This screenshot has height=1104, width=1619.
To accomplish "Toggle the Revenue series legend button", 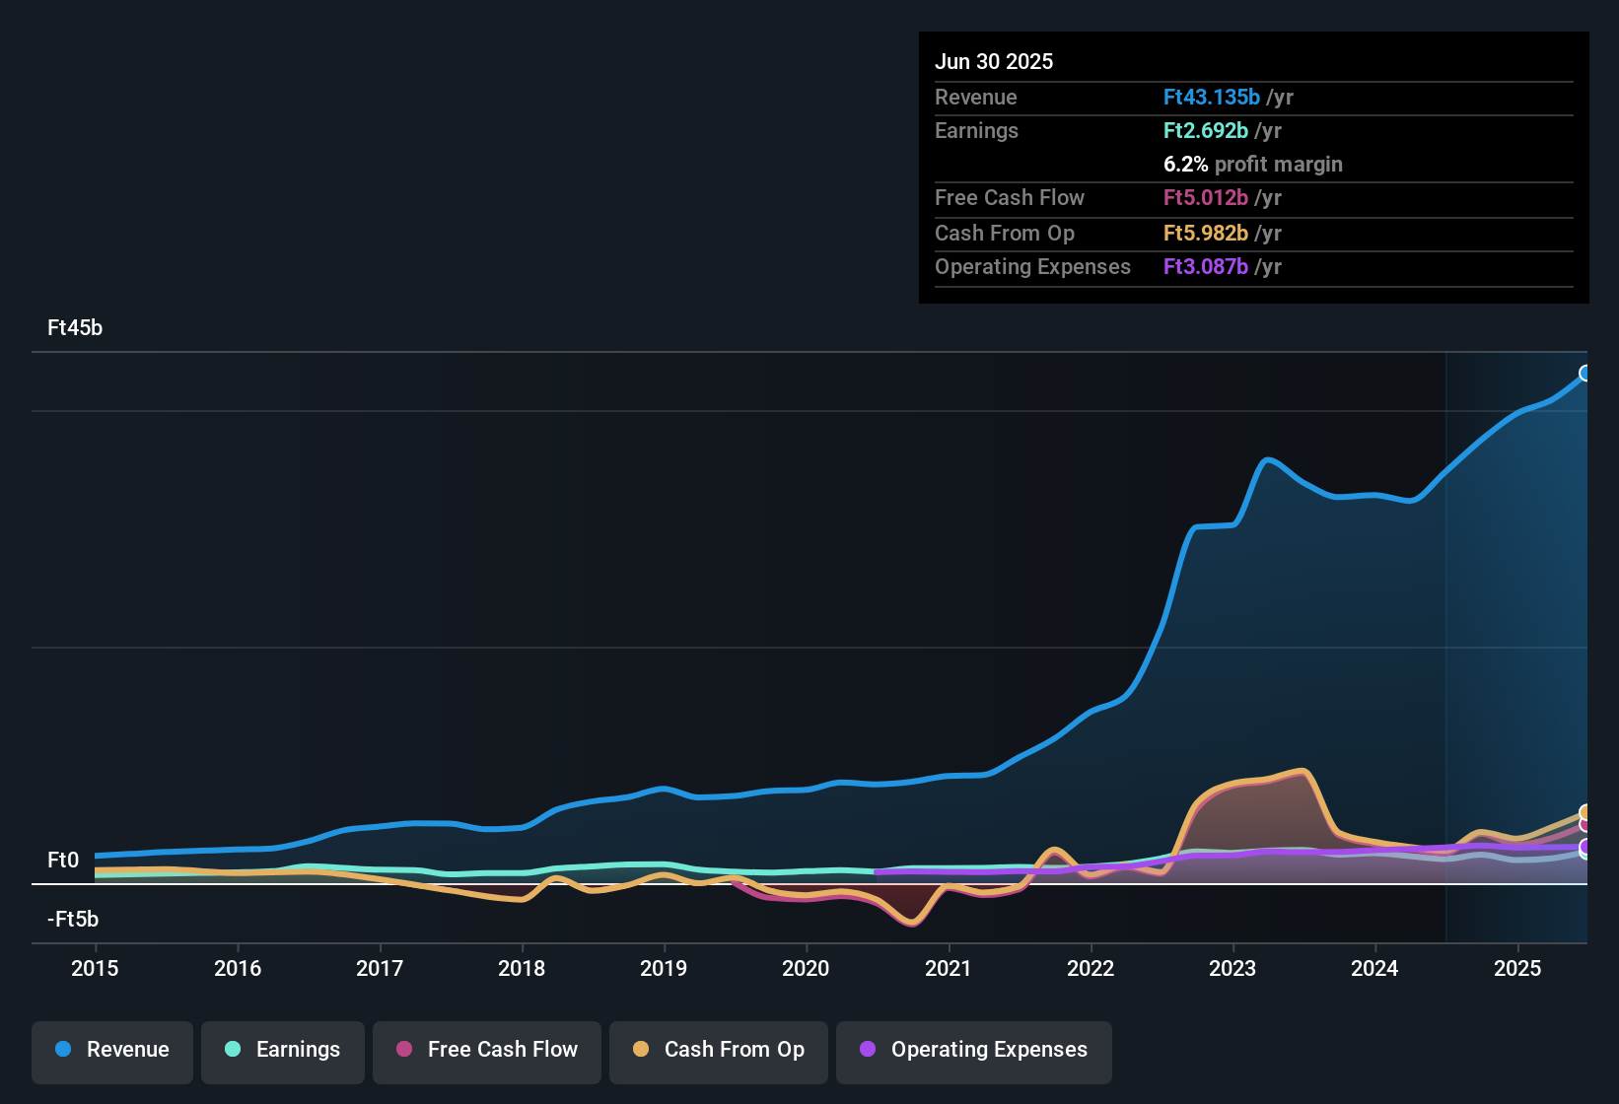I will pyautogui.click(x=112, y=1051).
